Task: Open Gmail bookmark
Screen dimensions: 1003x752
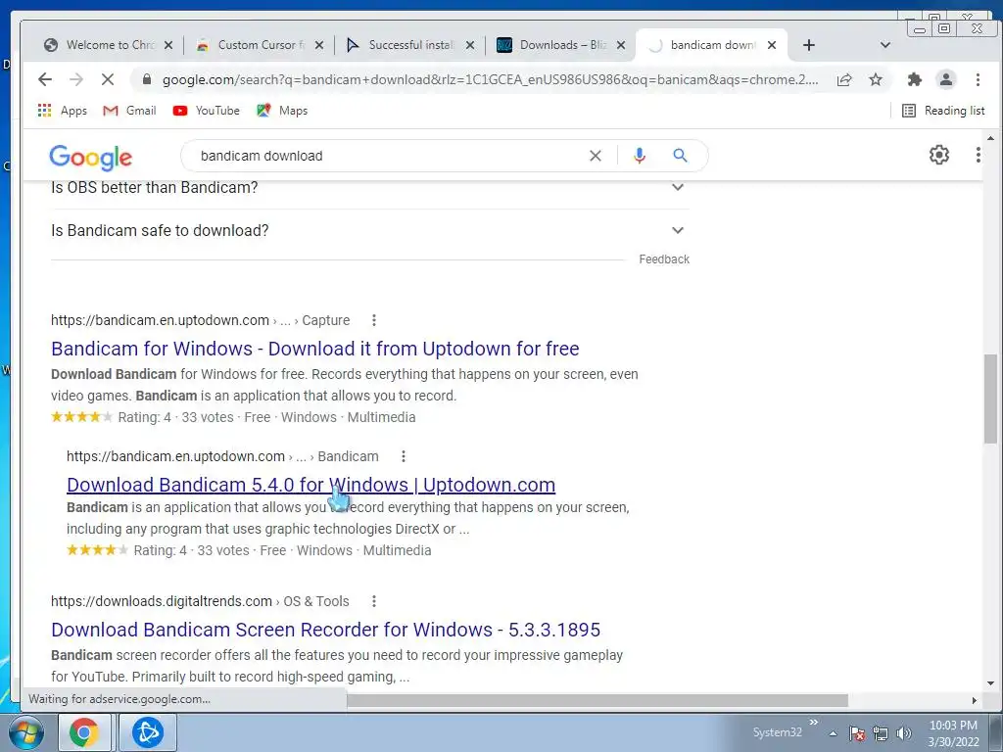Action: [x=130, y=111]
